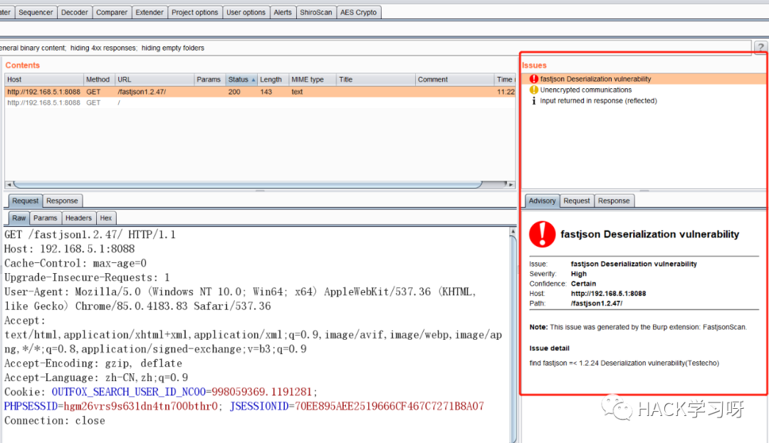
Task: Select the Headers request view tab
Action: (x=78, y=218)
